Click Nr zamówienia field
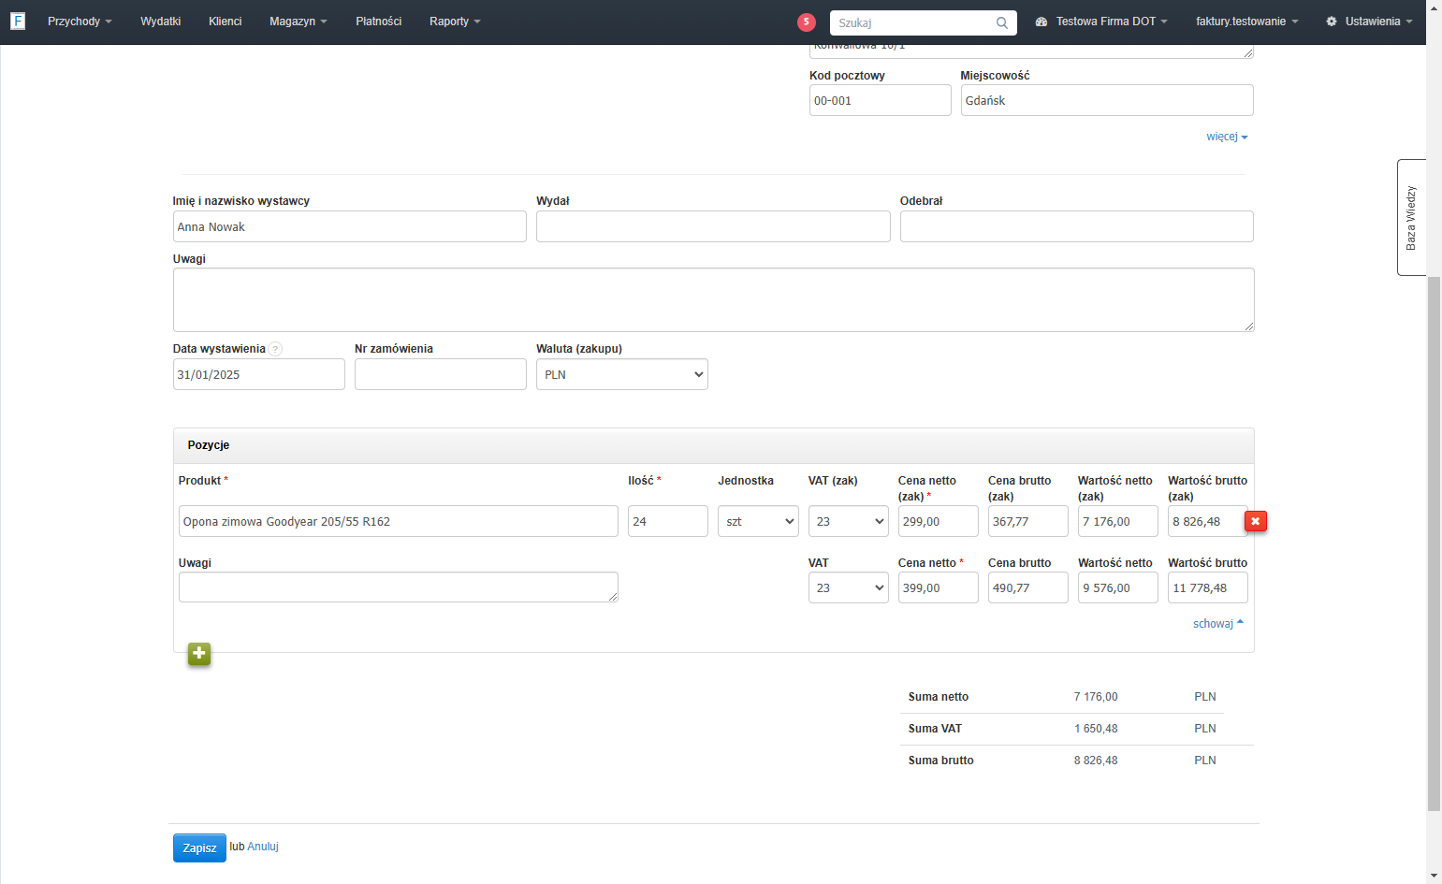This screenshot has height=884, width=1442. point(441,374)
